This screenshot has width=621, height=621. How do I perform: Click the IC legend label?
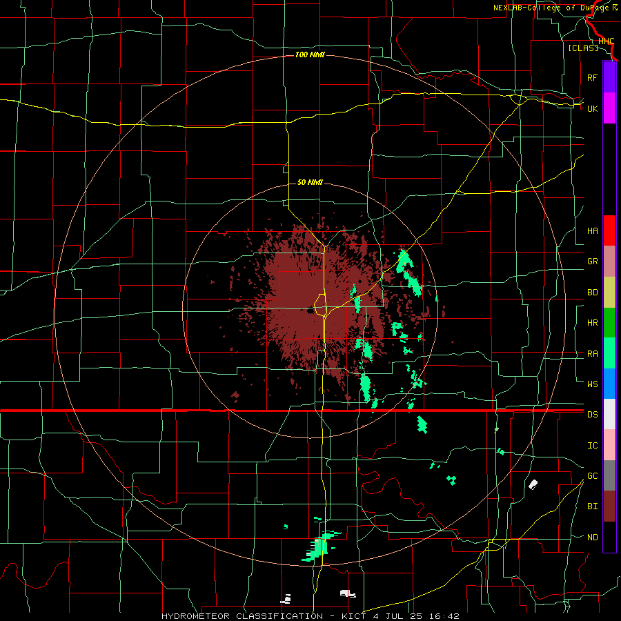click(x=593, y=446)
